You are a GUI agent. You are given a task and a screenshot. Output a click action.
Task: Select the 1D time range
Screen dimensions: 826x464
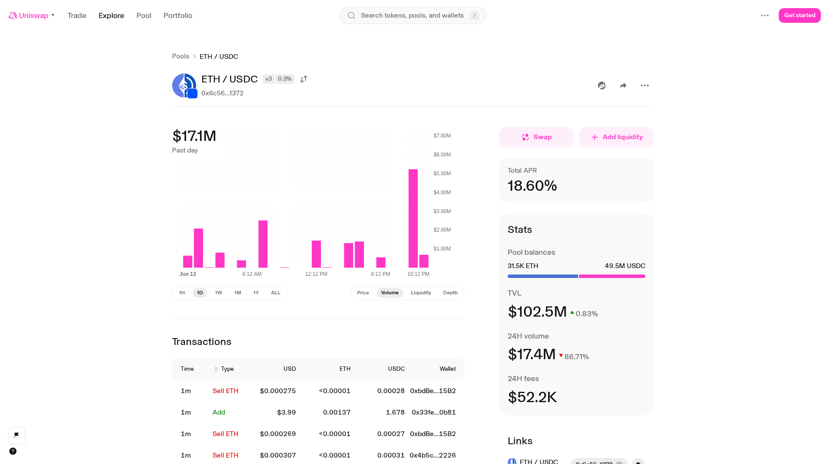[x=200, y=293]
